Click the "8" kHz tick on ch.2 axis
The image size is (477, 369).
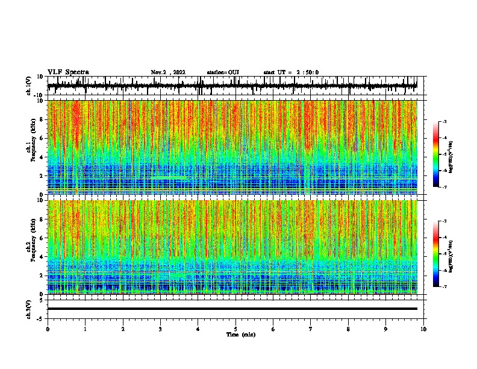tap(42, 219)
